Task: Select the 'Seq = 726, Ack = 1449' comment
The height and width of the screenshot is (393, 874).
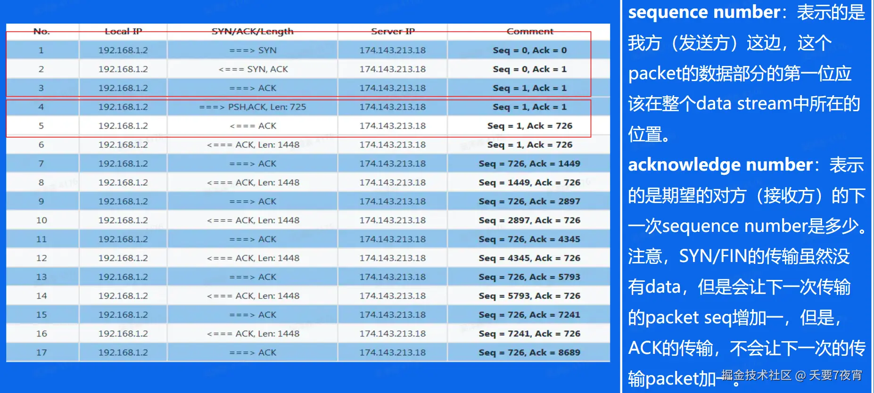Action: (529, 164)
